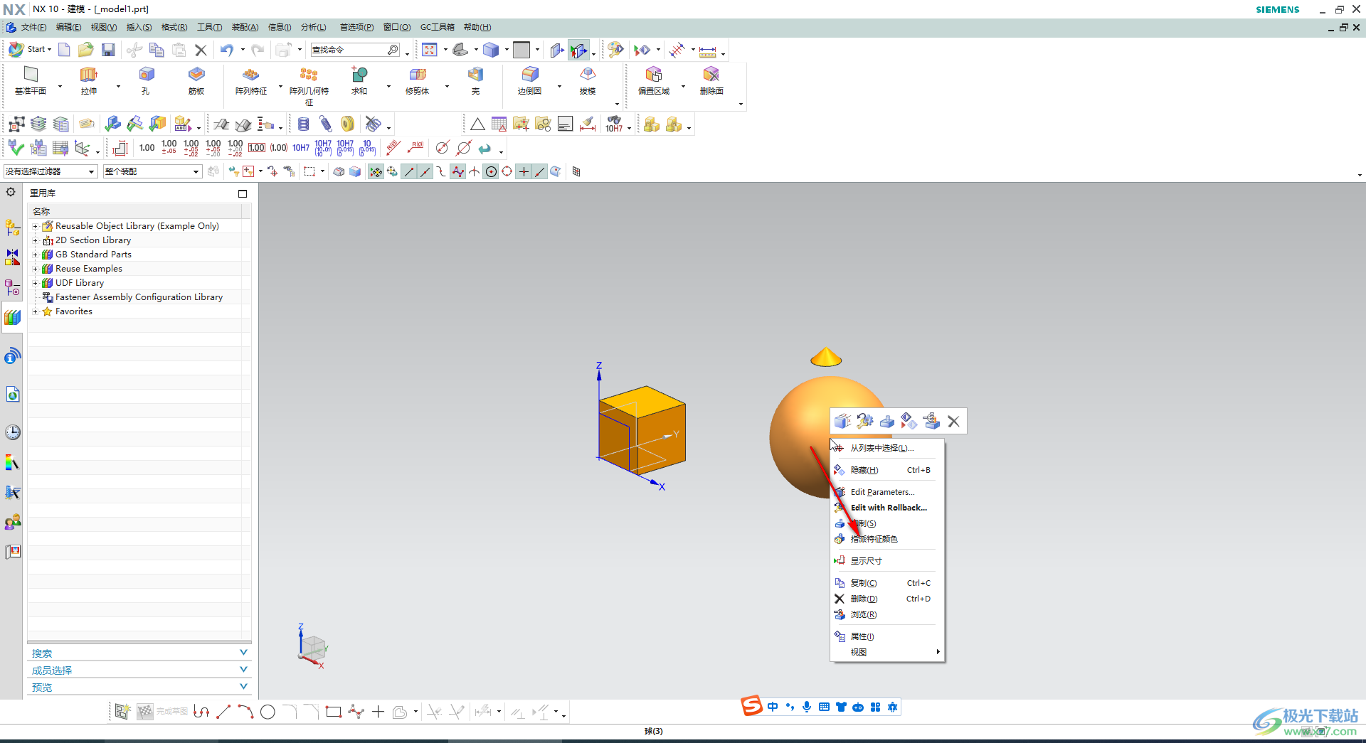Toggle the arc center snap button
1366x743 pixels.
[491, 171]
